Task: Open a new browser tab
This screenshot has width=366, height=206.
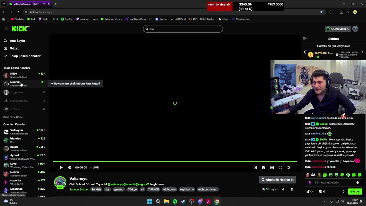Action: [x=55, y=4]
